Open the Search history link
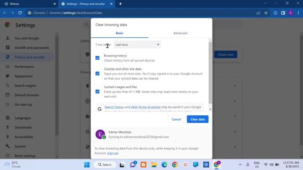This screenshot has height=170, width=303. pos(114,107)
